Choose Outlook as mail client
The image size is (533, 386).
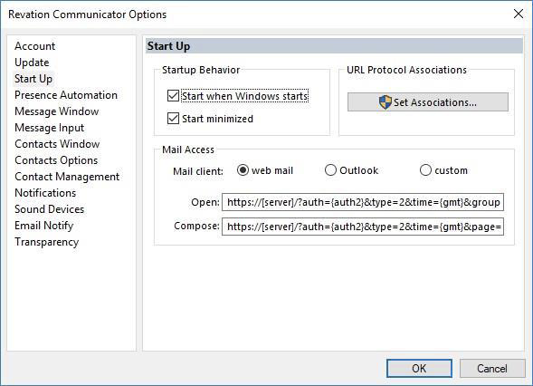click(330, 169)
